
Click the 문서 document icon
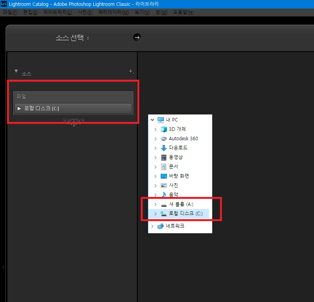(x=163, y=167)
